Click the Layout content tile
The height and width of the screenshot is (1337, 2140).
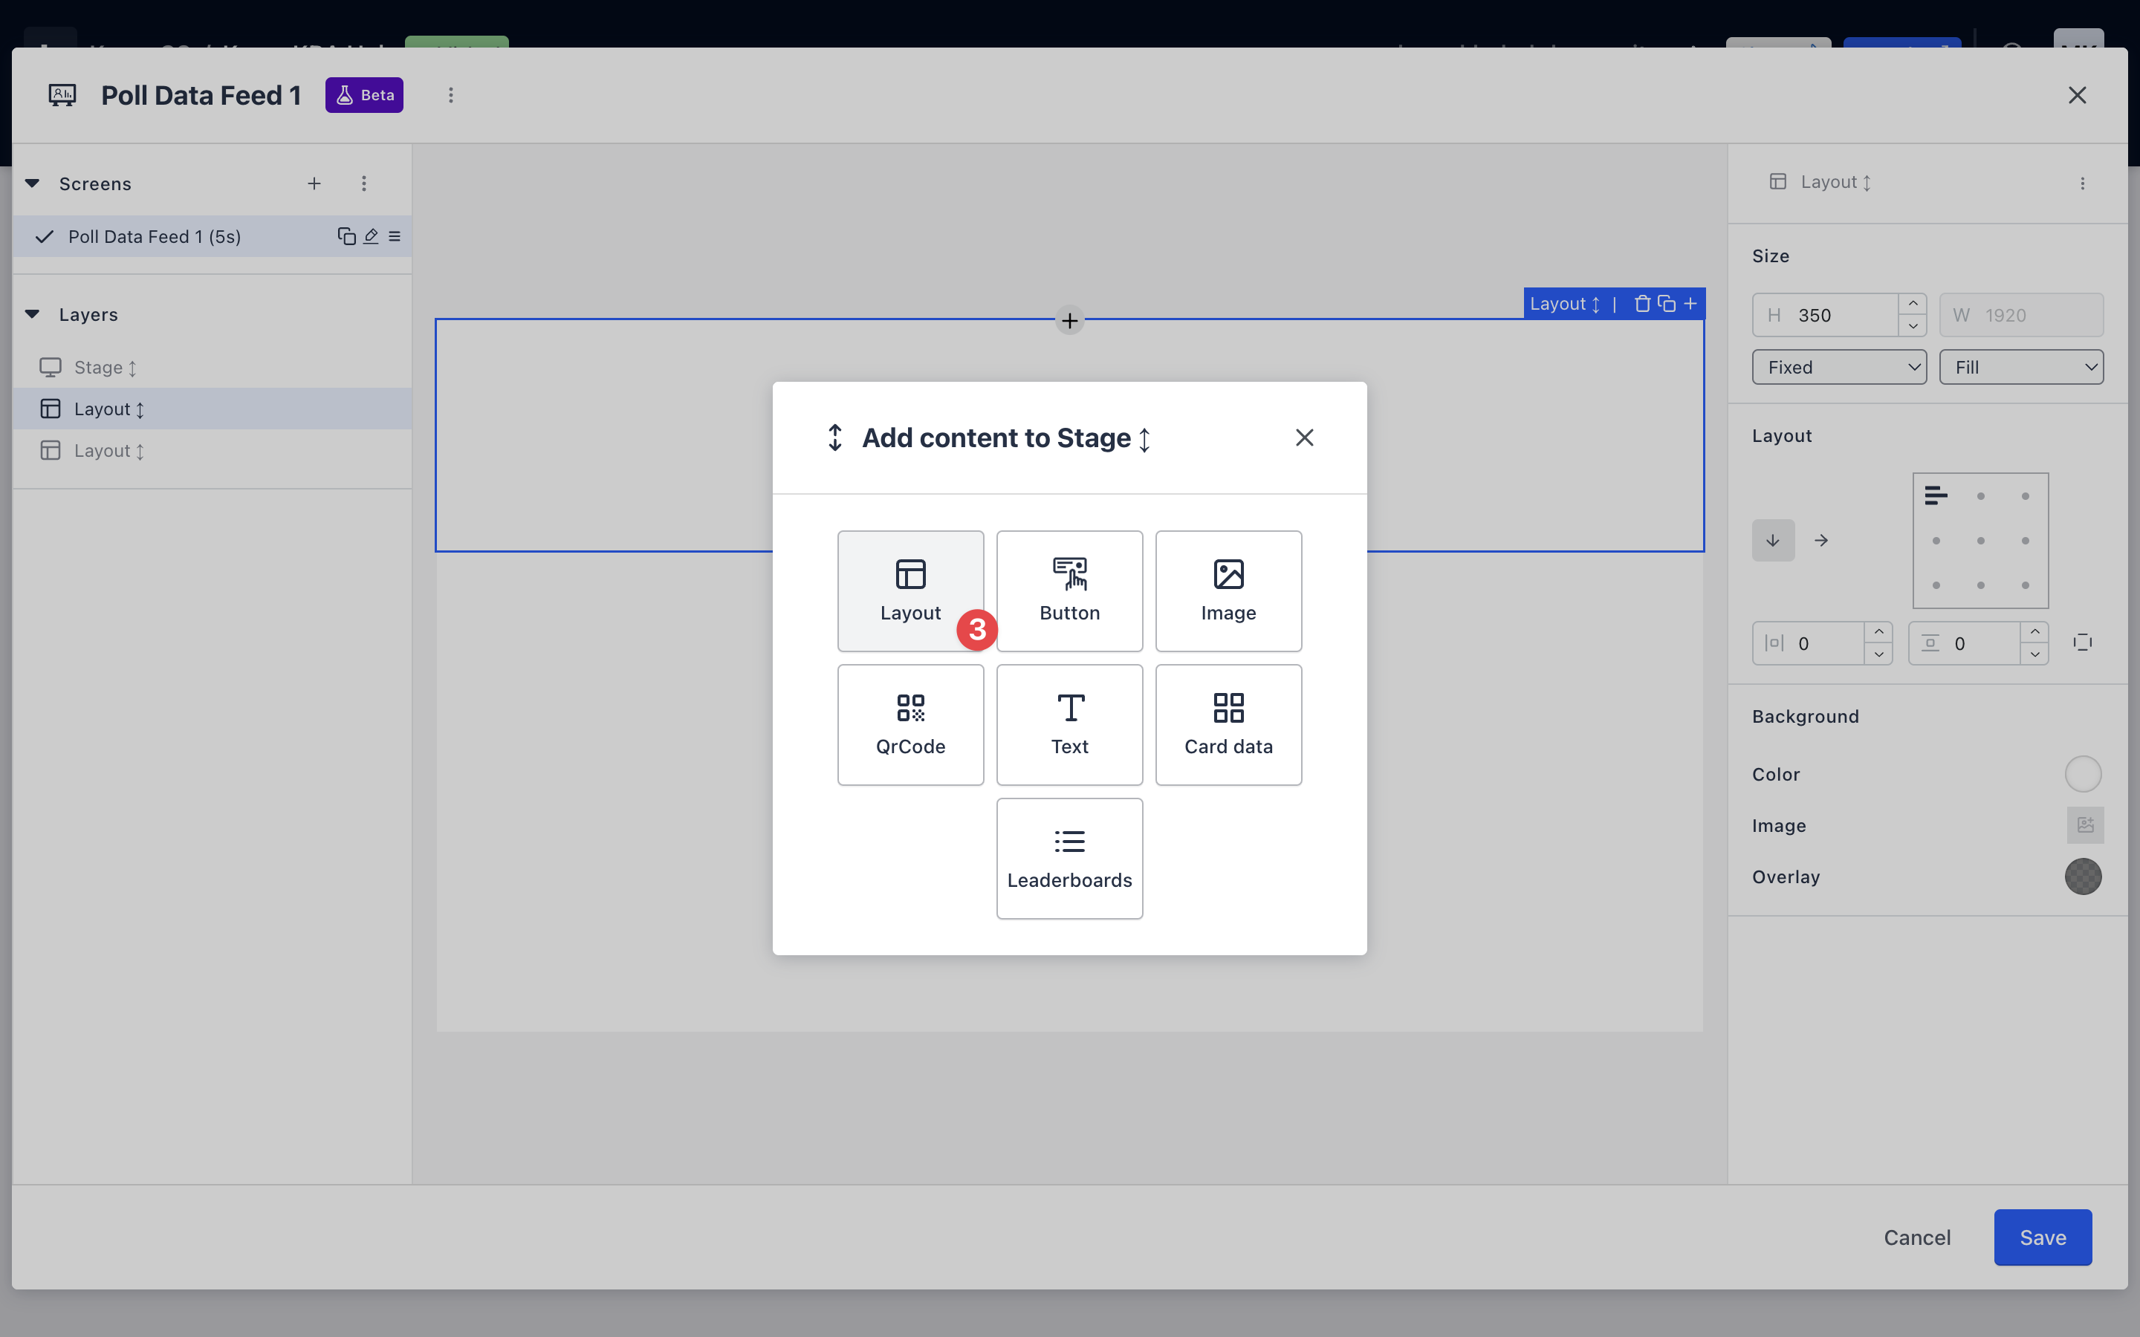[x=910, y=591]
